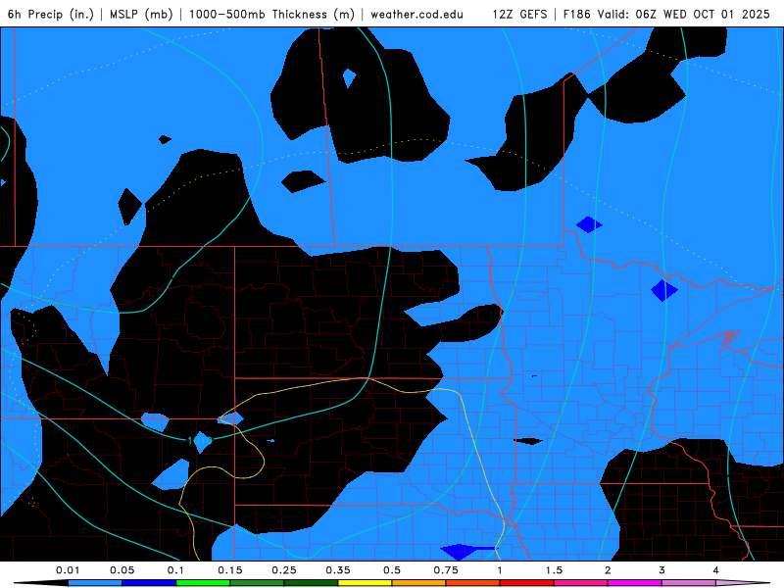Pick the dark orange 0.75–1 legend swatch
Screen dimensions: 784x588
coord(473,583)
